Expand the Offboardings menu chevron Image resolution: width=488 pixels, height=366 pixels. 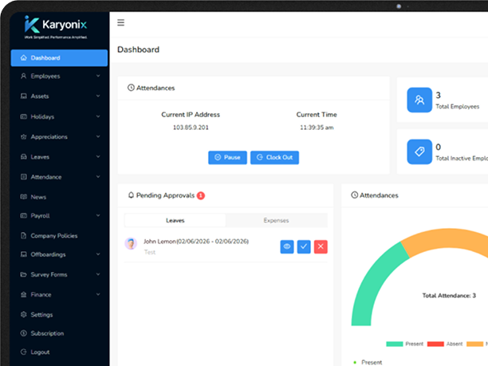(98, 254)
